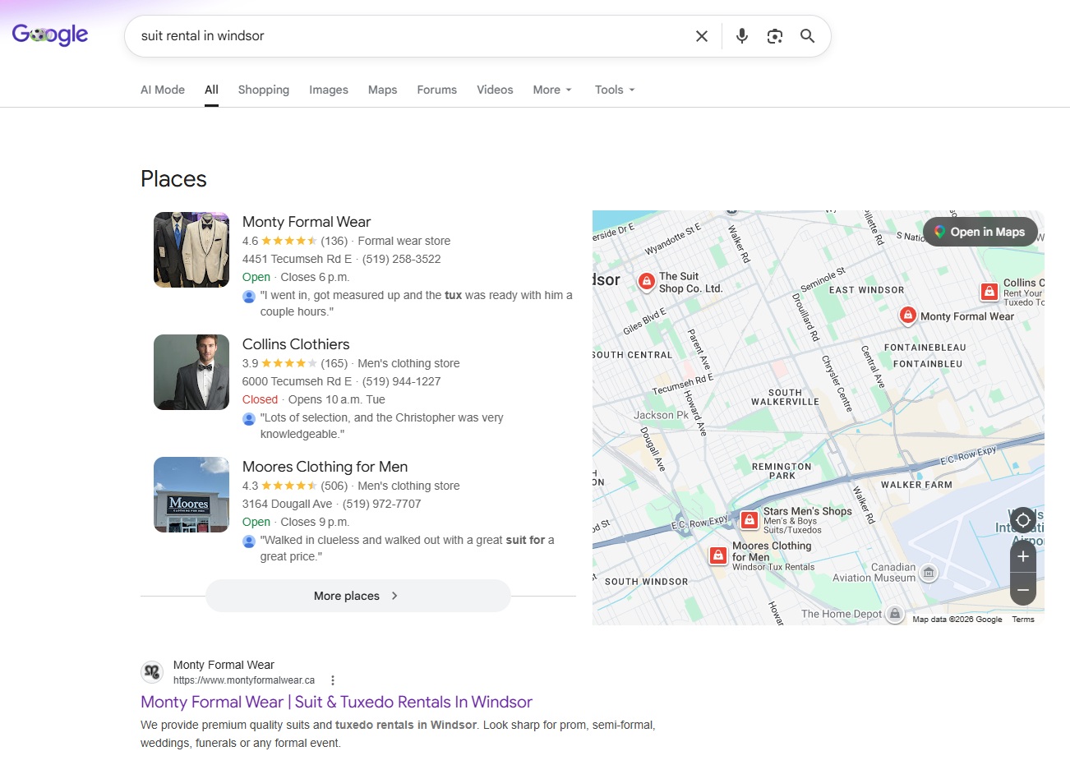Click the address '6000 Tecumseh Rd E'
Screen dimensions: 1070x765
(x=297, y=381)
